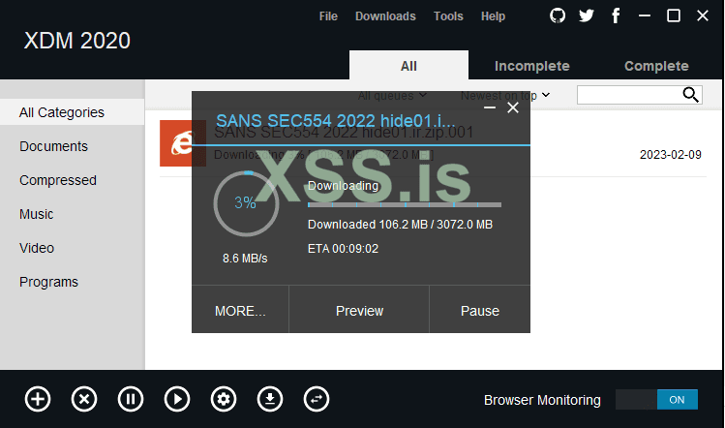This screenshot has height=428, width=725.
Task: Close the download progress popup
Action: coord(513,107)
